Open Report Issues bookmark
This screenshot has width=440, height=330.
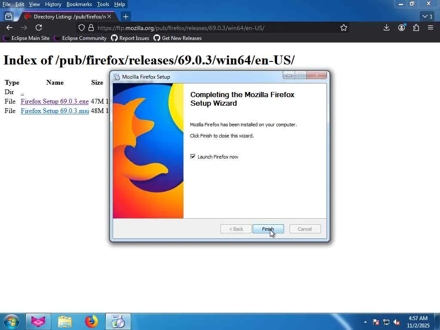[x=130, y=38]
